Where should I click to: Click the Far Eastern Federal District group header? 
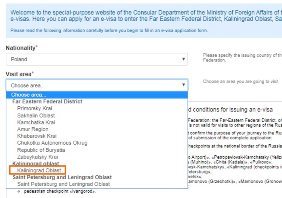(x=47, y=101)
